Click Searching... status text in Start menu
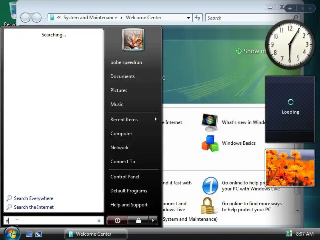Viewport: 320px width, 240px height. point(54,35)
